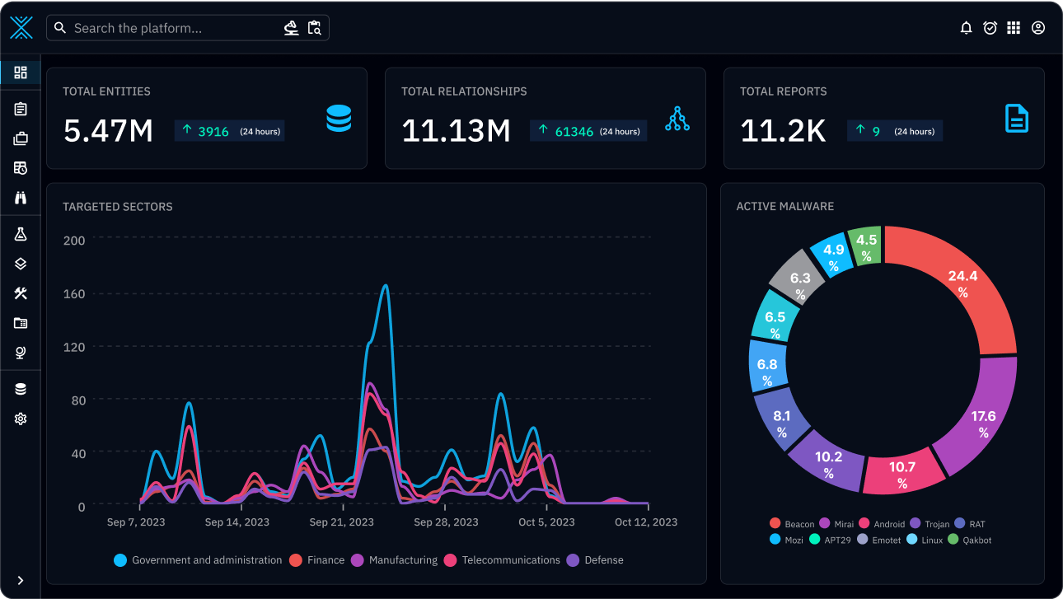
Task: Open the user profile menu
Action: [1038, 28]
